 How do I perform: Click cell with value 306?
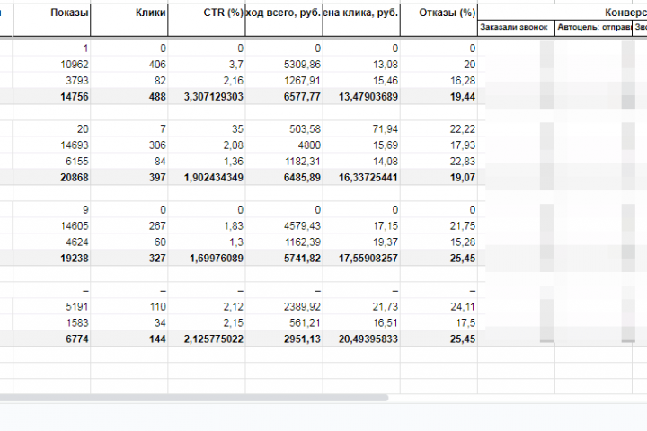point(129,145)
